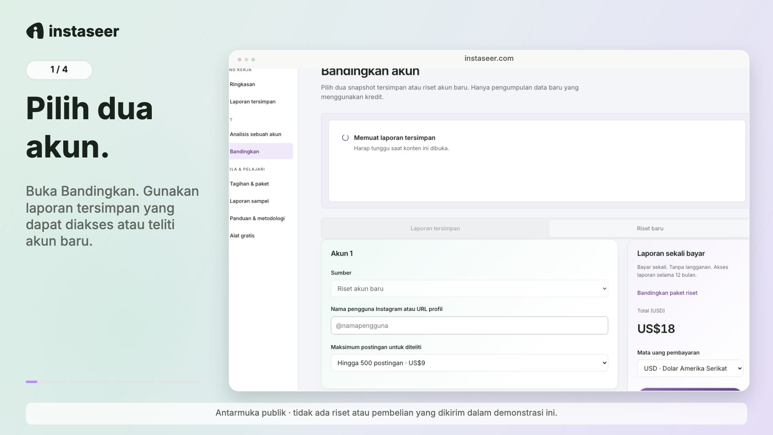773x435 pixels.
Task: Click the green window dot
Action: tap(253, 60)
